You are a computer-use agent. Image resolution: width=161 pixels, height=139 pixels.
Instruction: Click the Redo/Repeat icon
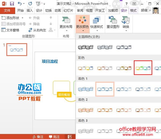coord(30,4)
